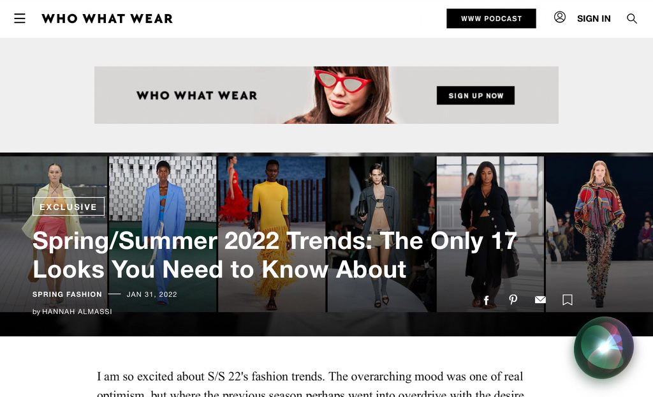This screenshot has width=653, height=397.
Task: Open the hamburger navigation menu
Action: coord(20,19)
